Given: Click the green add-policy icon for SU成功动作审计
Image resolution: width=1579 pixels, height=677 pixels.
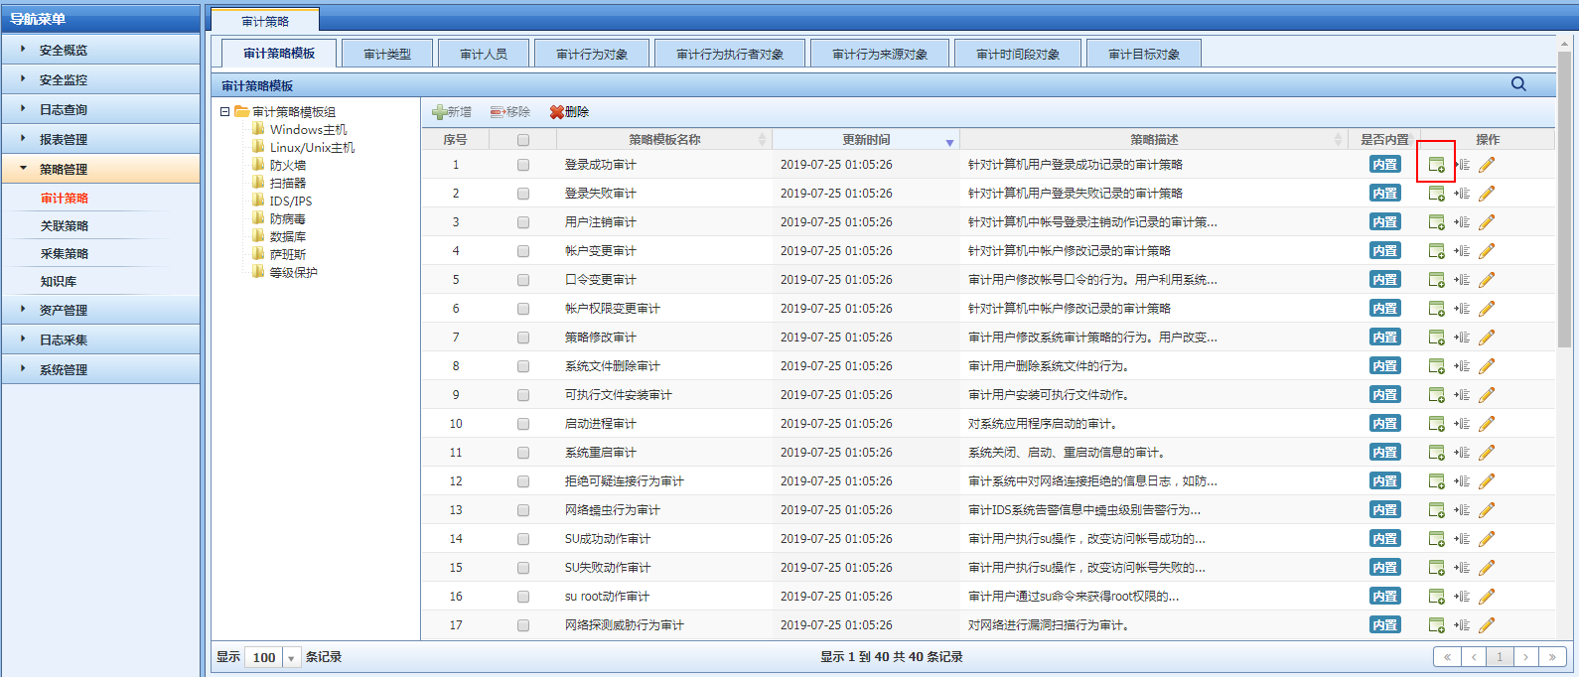Looking at the screenshot, I should [x=1436, y=539].
